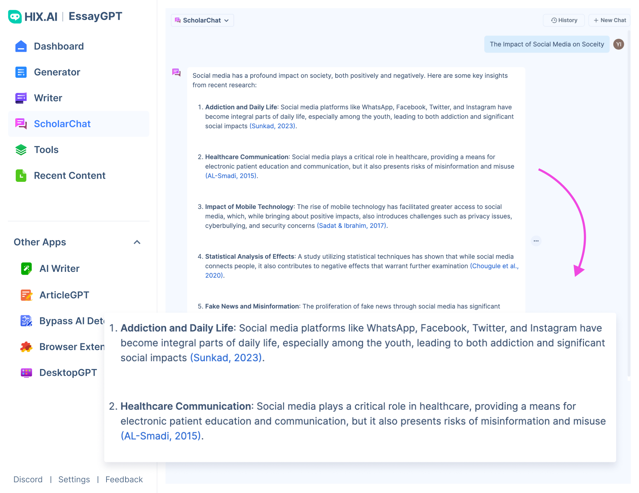Image resolution: width=639 pixels, height=493 pixels.
Task: Open the AL-Smadi, 2015 citation in chat
Action: point(231,176)
